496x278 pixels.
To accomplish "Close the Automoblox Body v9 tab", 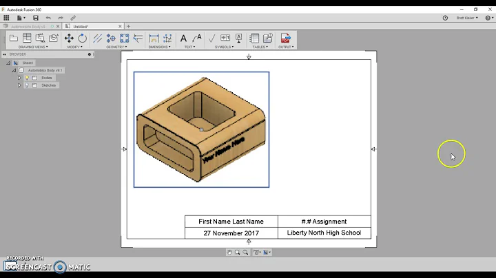I will pyautogui.click(x=58, y=27).
